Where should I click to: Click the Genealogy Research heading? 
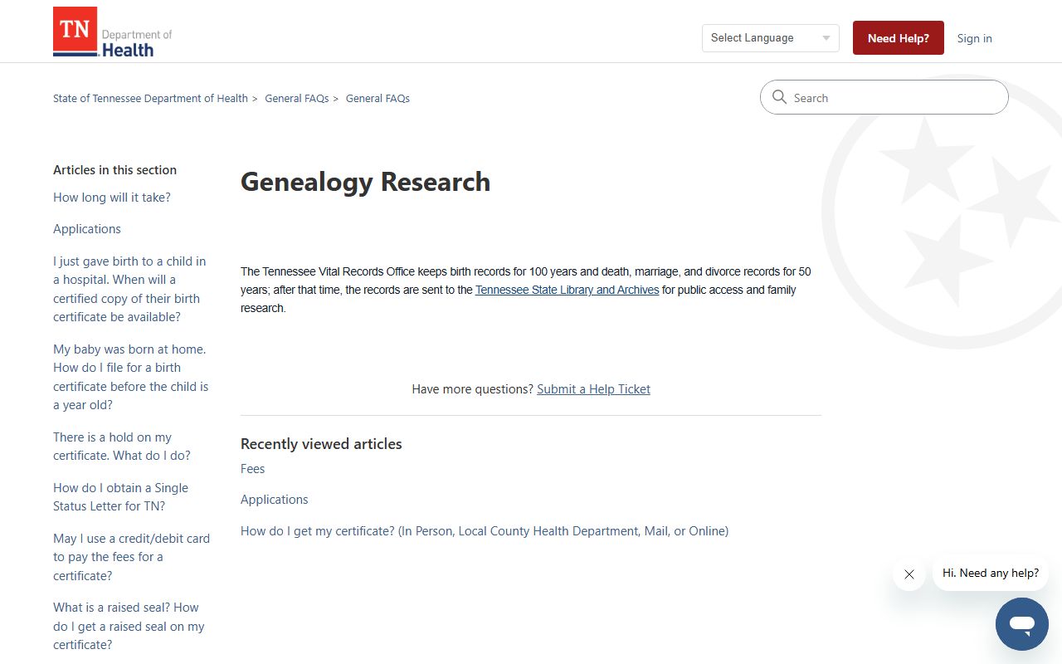point(365,182)
